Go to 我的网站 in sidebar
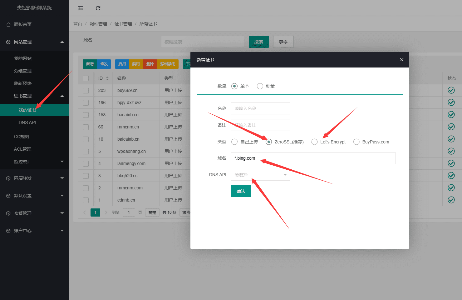Image resolution: width=462 pixels, height=300 pixels. 23,58
